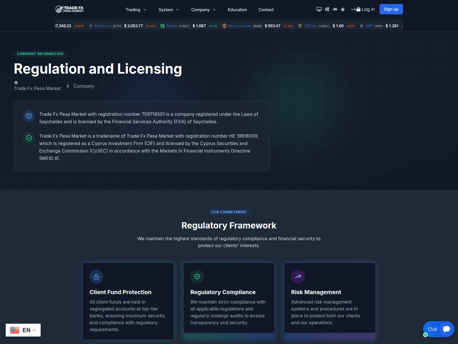This screenshot has height=344, width=458.
Task: Click the Binance Coin price $ 593.47
Action: 273,26
